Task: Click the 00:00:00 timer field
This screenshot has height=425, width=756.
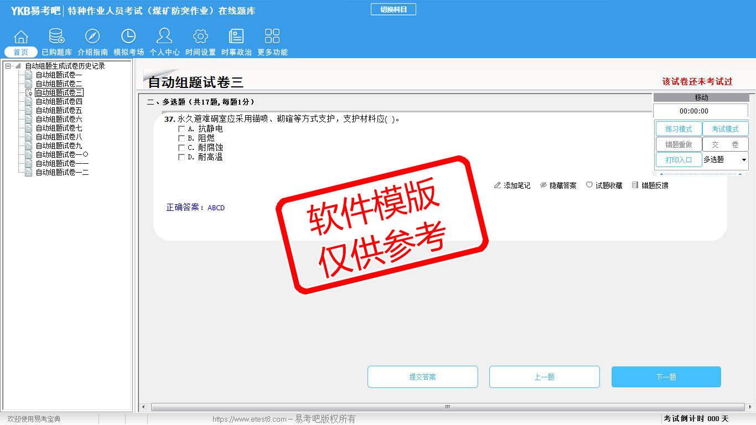Action: click(701, 111)
